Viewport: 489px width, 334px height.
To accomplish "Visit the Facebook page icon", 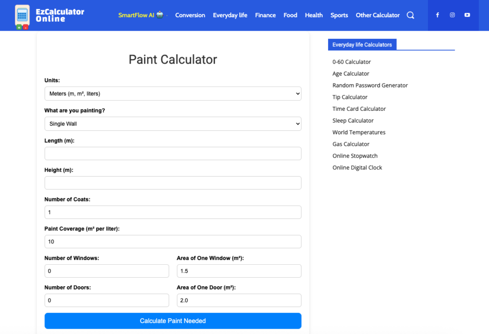I will pyautogui.click(x=437, y=15).
